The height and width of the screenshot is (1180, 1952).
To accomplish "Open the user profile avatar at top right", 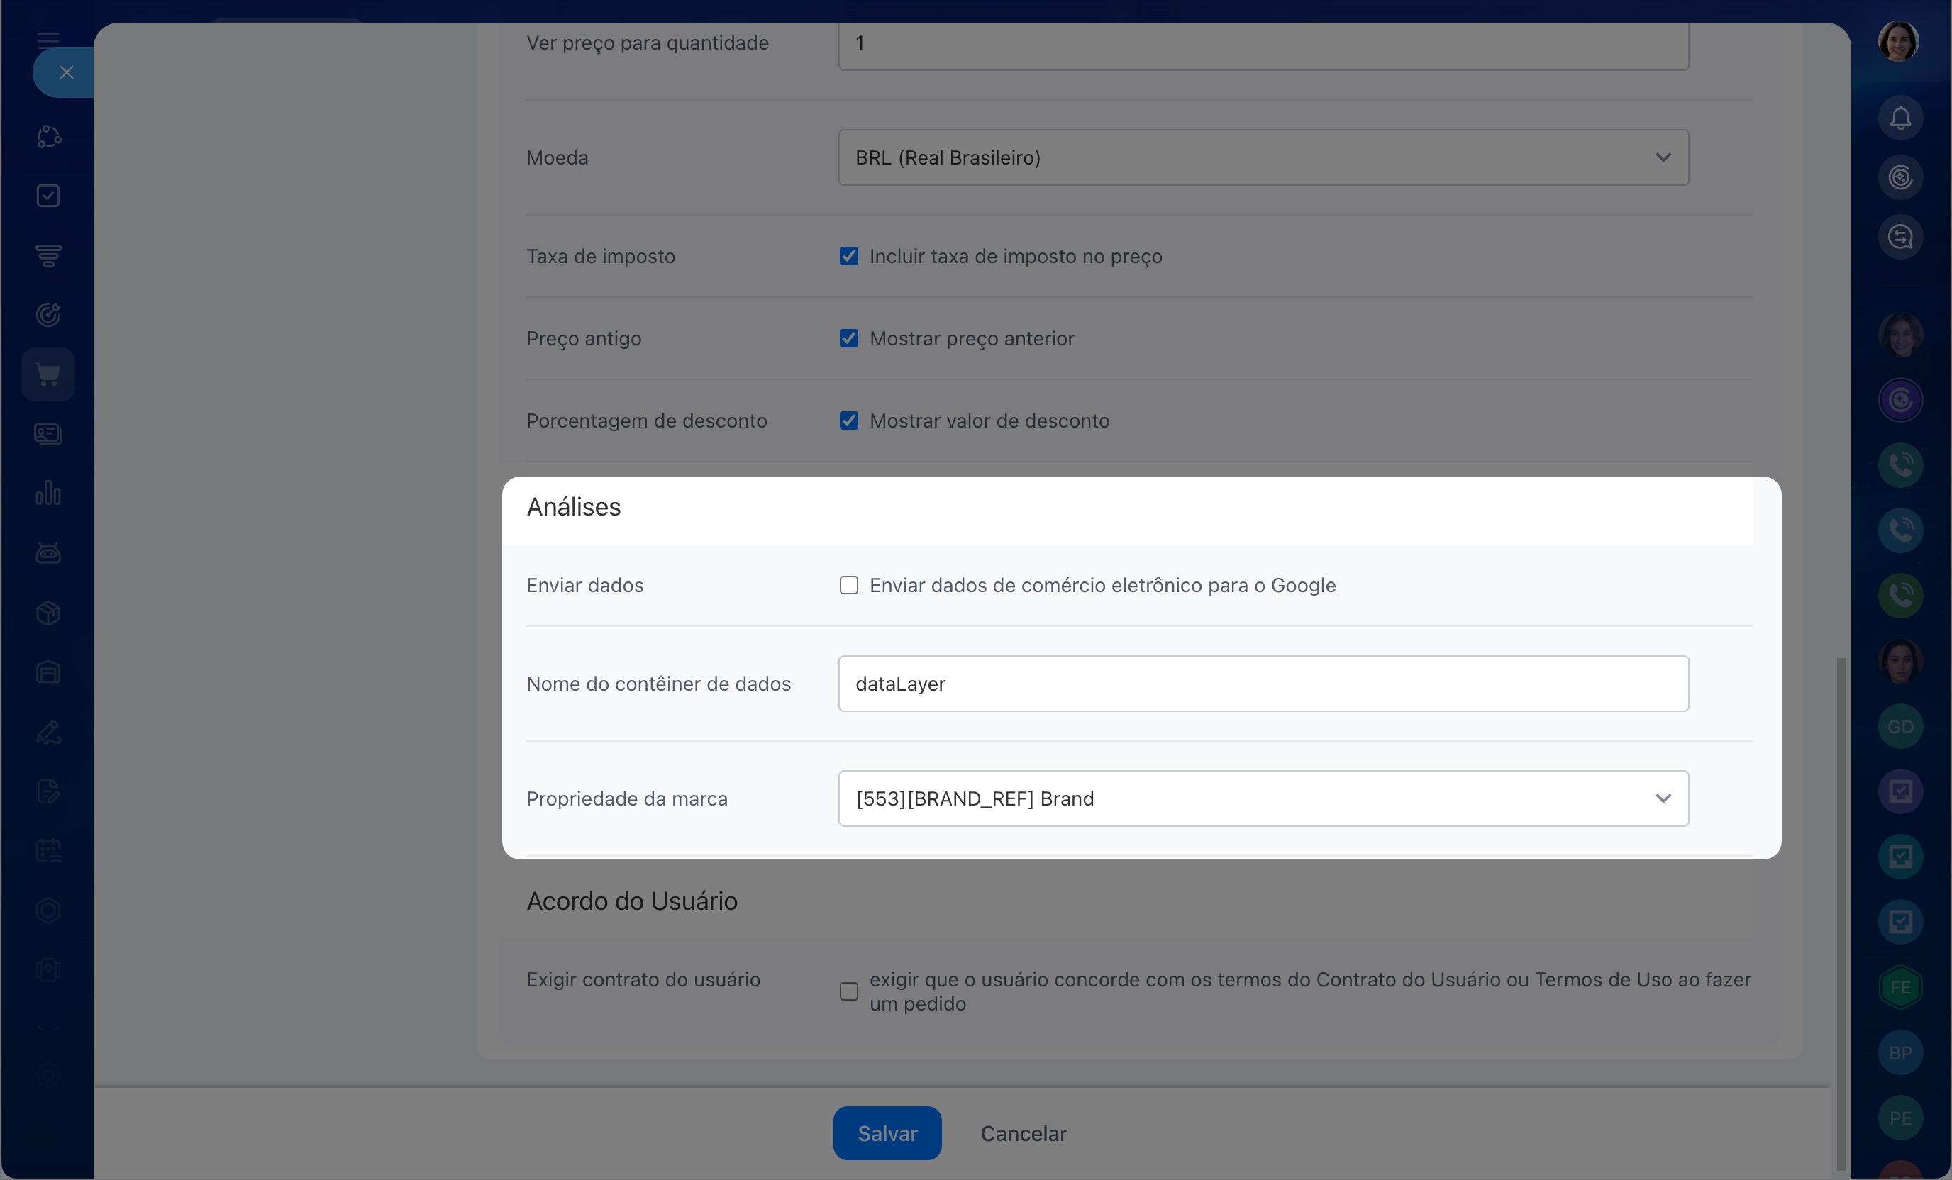I will [x=1898, y=41].
